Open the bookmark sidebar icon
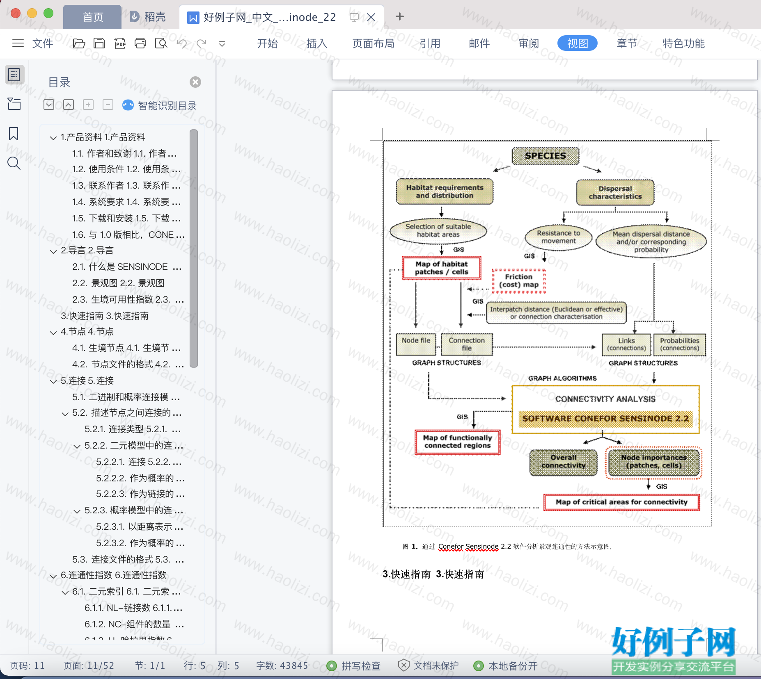The height and width of the screenshot is (679, 761). pyautogui.click(x=14, y=134)
